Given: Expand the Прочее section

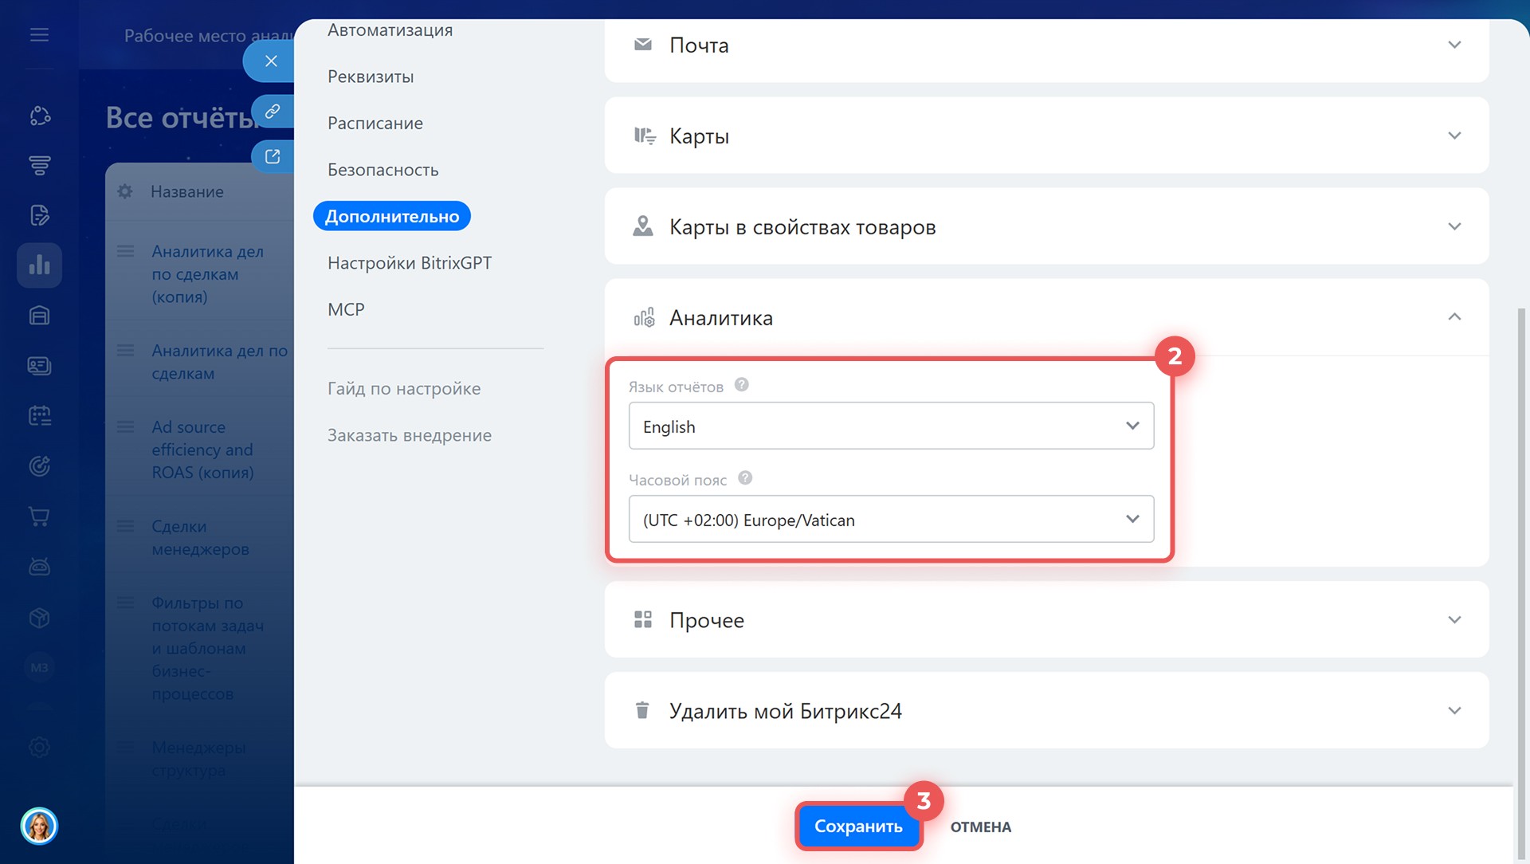Looking at the screenshot, I should click(1453, 620).
